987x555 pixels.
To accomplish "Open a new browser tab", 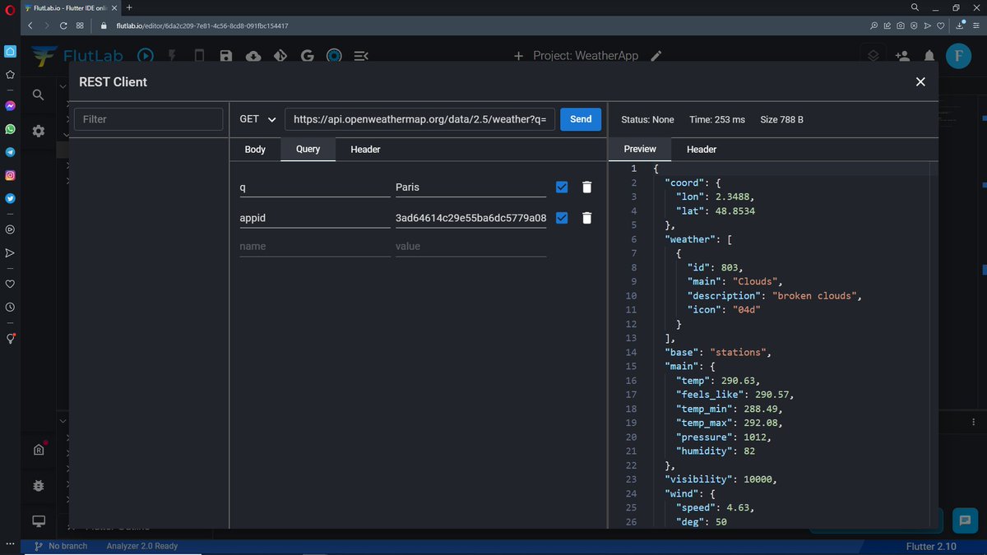I will [x=129, y=7].
